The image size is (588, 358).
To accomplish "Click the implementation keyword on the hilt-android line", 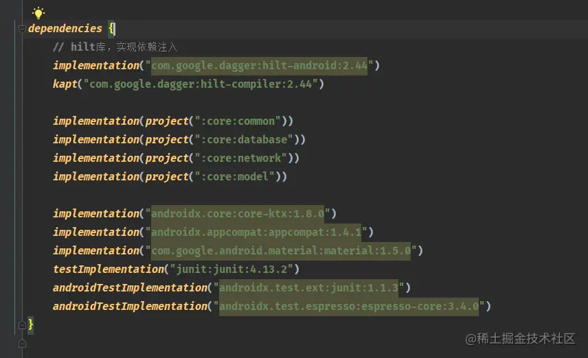I will pyautogui.click(x=96, y=66).
